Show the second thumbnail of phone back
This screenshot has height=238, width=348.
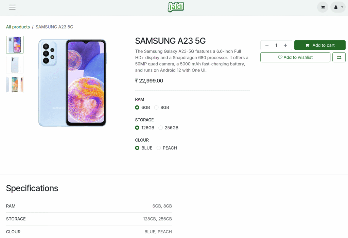point(15,64)
